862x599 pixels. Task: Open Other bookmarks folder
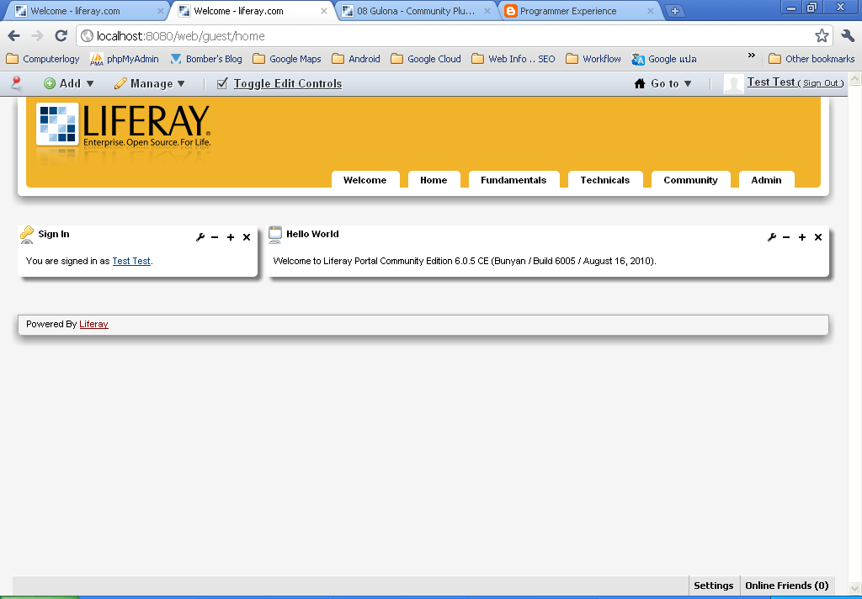(812, 59)
